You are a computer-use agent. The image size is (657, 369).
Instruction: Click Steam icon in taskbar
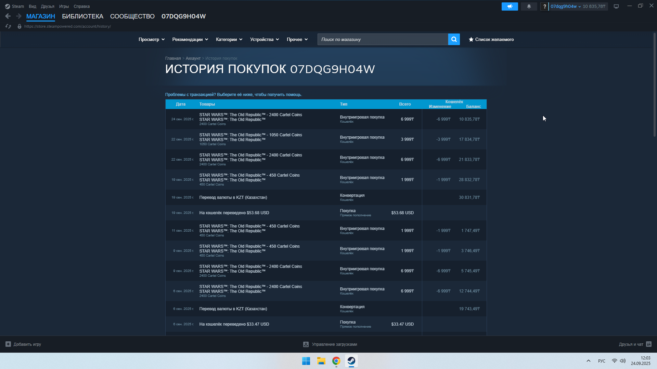tap(351, 361)
